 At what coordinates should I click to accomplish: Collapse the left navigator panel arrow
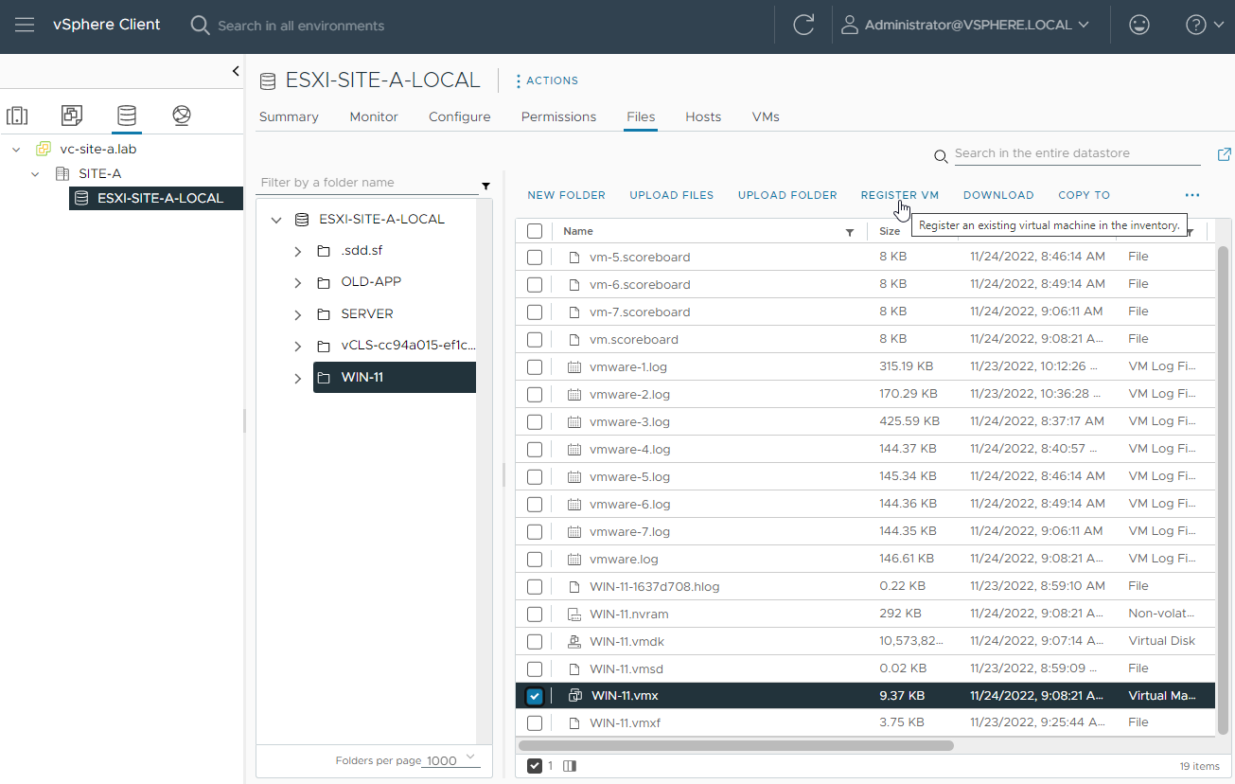[236, 71]
